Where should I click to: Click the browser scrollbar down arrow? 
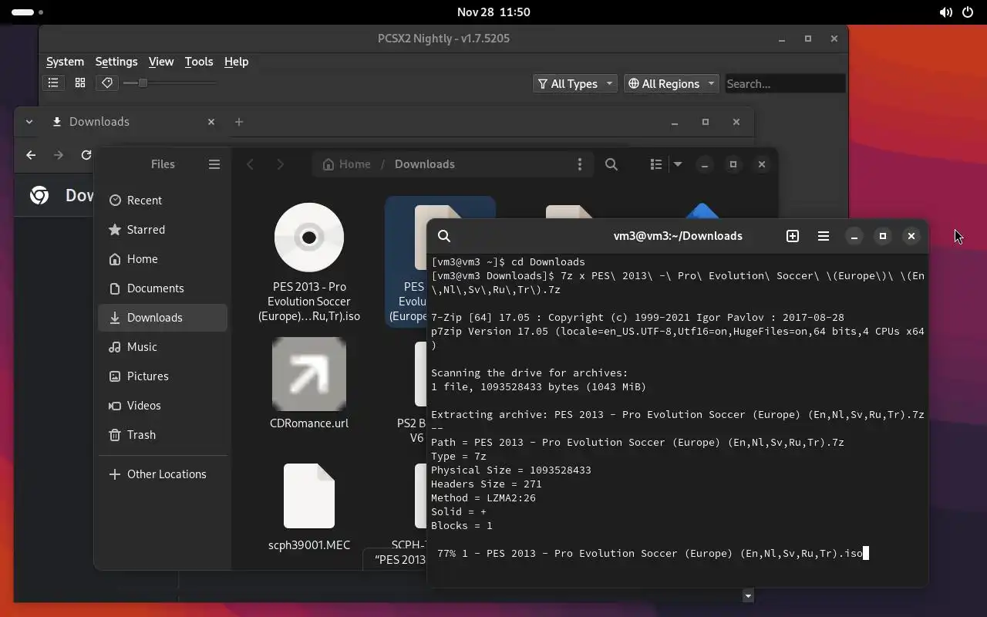(747, 595)
